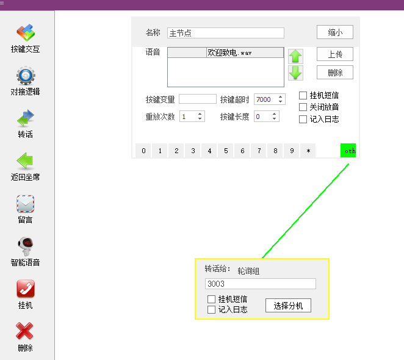This screenshot has width=404, height=360.
Task: Click the 上传 upload button
Action: [x=334, y=54]
